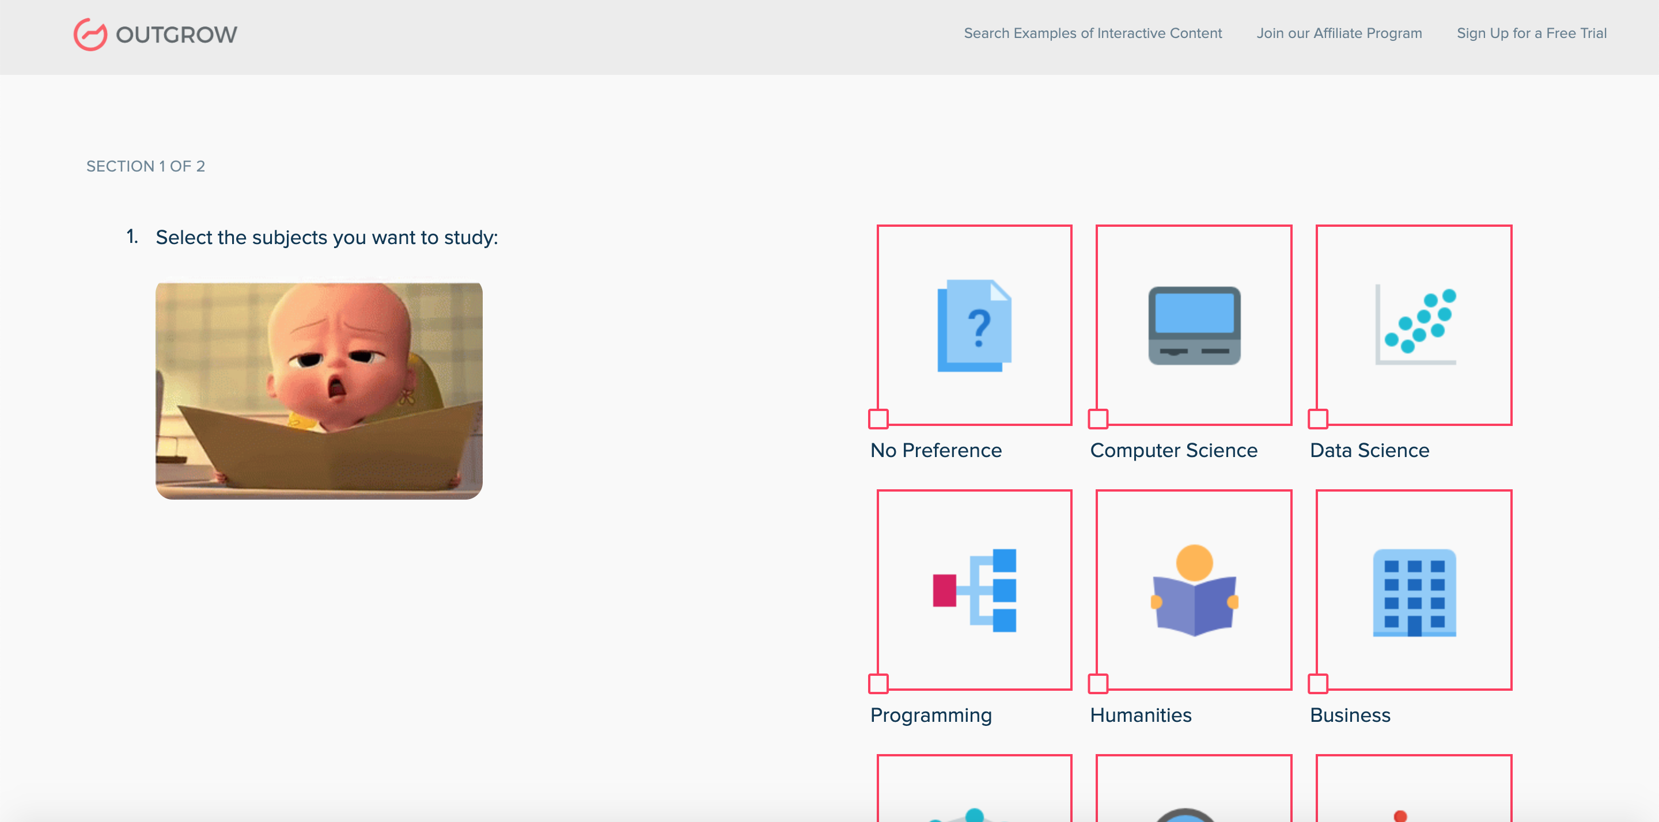Click the OUTGROW brand text

click(x=176, y=35)
